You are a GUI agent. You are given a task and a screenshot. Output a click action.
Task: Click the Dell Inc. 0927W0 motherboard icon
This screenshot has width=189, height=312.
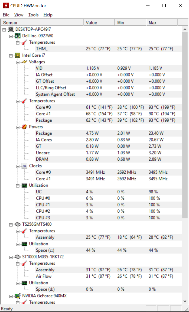point(18,36)
